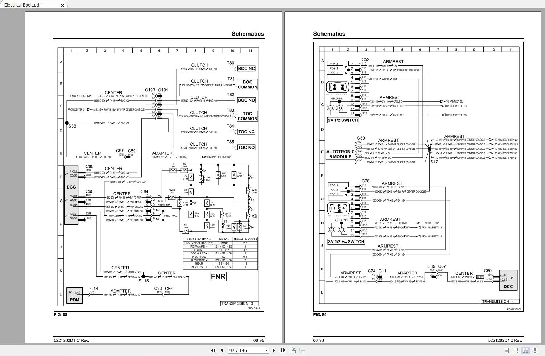
Task: Enable continuous page scrolling view
Action: point(516,350)
